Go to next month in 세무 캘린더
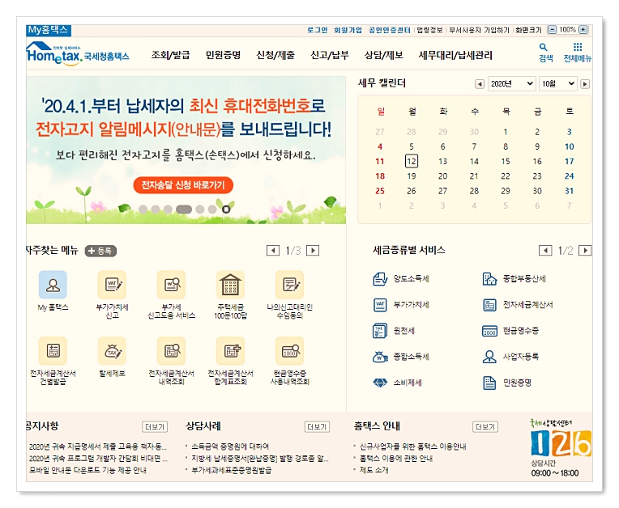This screenshot has width=619, height=508. tap(585, 84)
